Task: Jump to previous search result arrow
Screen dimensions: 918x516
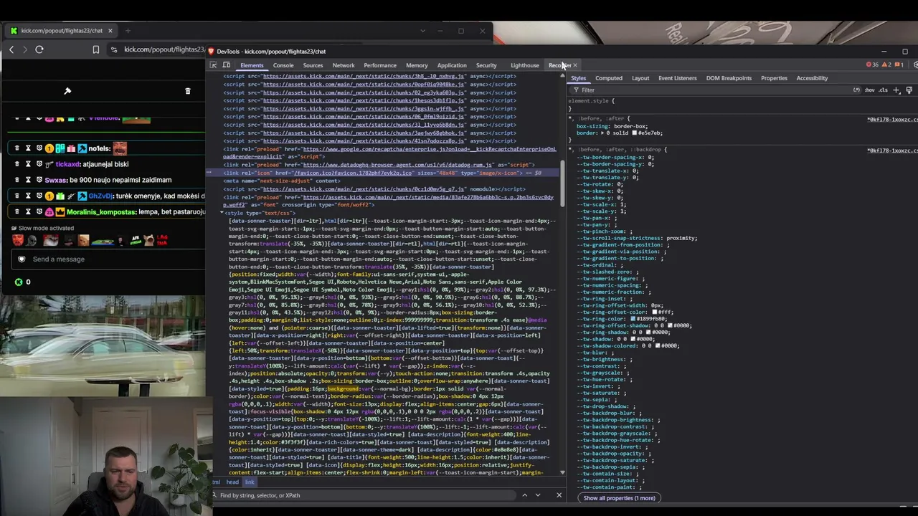Action: coord(524,495)
